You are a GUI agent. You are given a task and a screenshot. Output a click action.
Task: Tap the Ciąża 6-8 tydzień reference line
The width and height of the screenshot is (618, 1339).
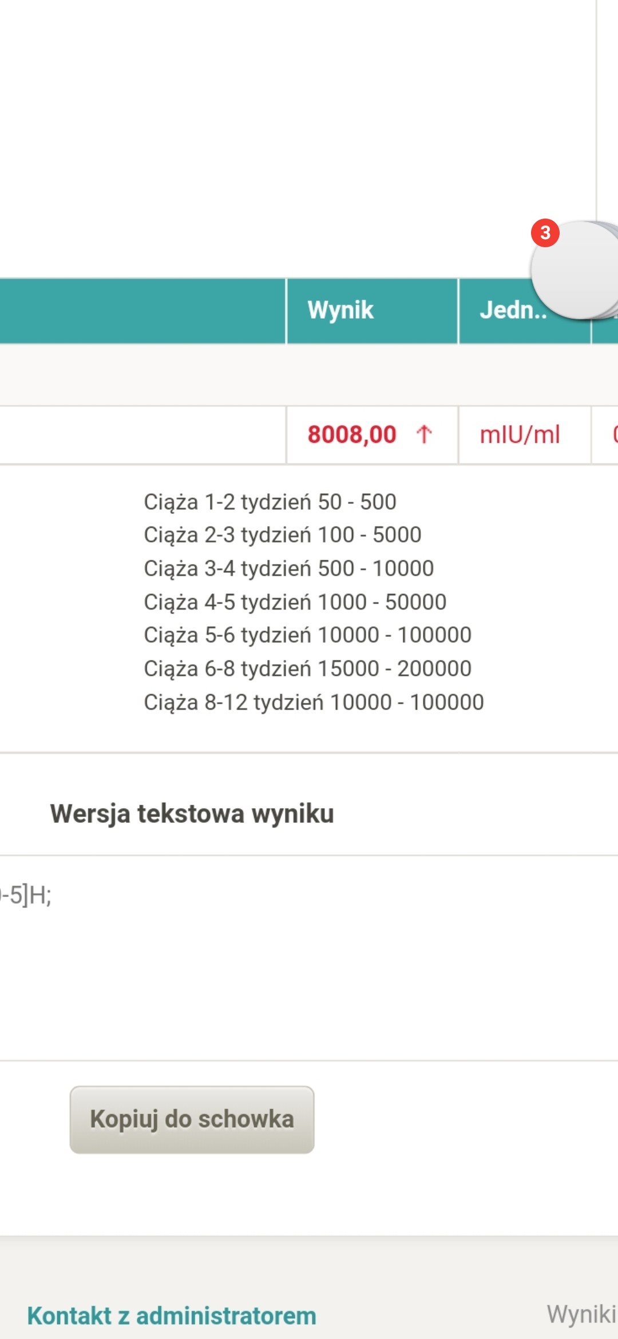[307, 668]
